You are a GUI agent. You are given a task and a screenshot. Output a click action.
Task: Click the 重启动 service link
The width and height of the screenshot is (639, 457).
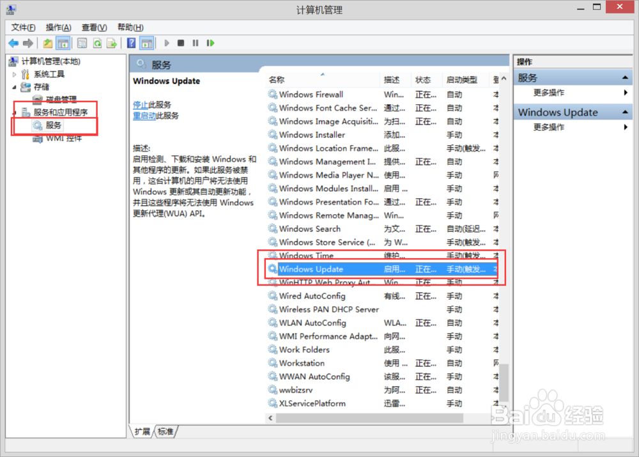(x=144, y=116)
